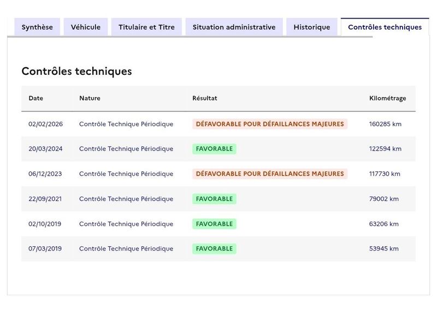Open the Titulaire et Titre tab

[146, 27]
